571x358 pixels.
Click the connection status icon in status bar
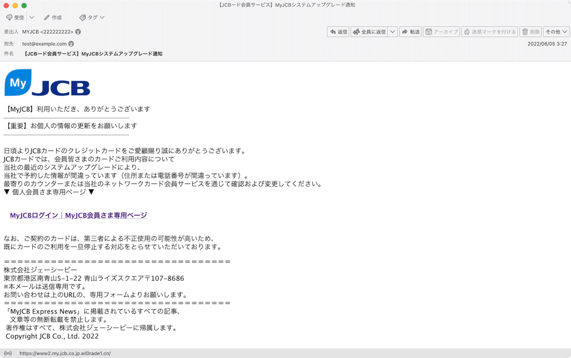(8, 354)
